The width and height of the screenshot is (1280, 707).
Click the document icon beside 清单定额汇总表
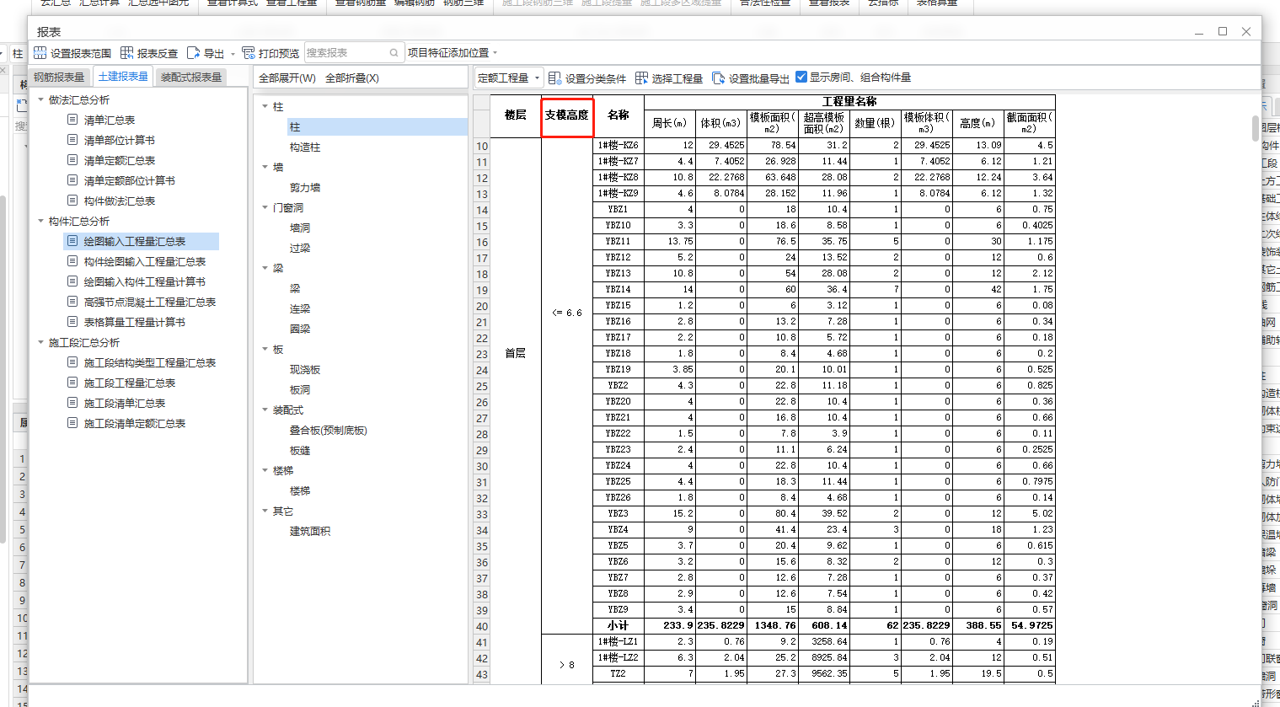(x=72, y=160)
